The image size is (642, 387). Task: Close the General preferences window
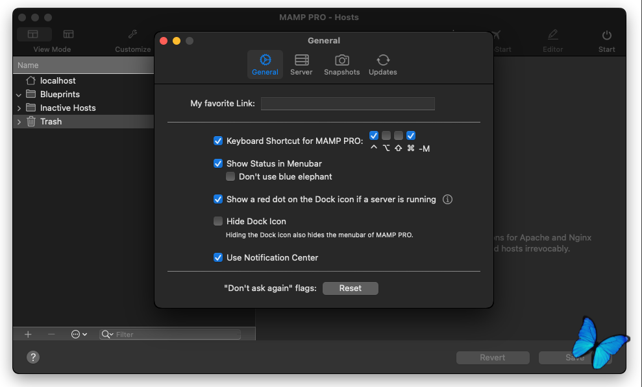[164, 41]
